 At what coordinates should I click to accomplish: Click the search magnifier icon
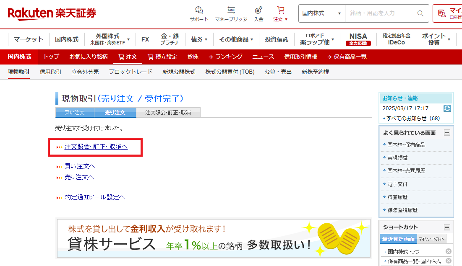420,13
